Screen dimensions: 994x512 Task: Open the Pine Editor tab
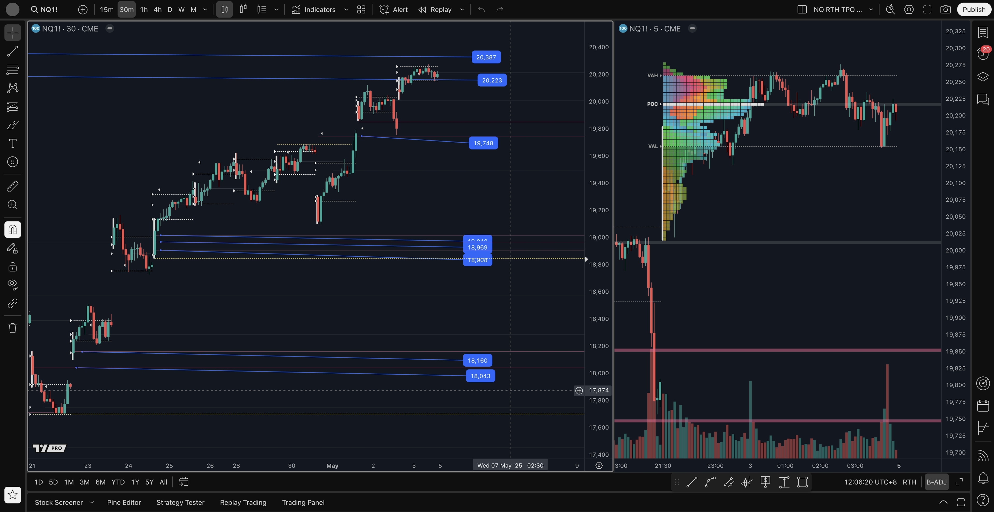point(124,502)
